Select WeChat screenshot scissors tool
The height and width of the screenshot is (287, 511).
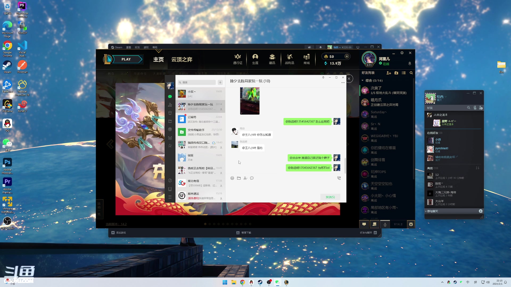click(245, 178)
